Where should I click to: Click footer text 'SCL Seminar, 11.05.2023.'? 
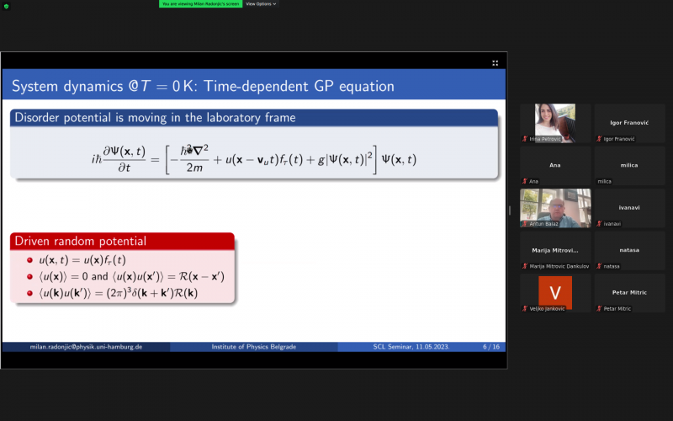[411, 347]
